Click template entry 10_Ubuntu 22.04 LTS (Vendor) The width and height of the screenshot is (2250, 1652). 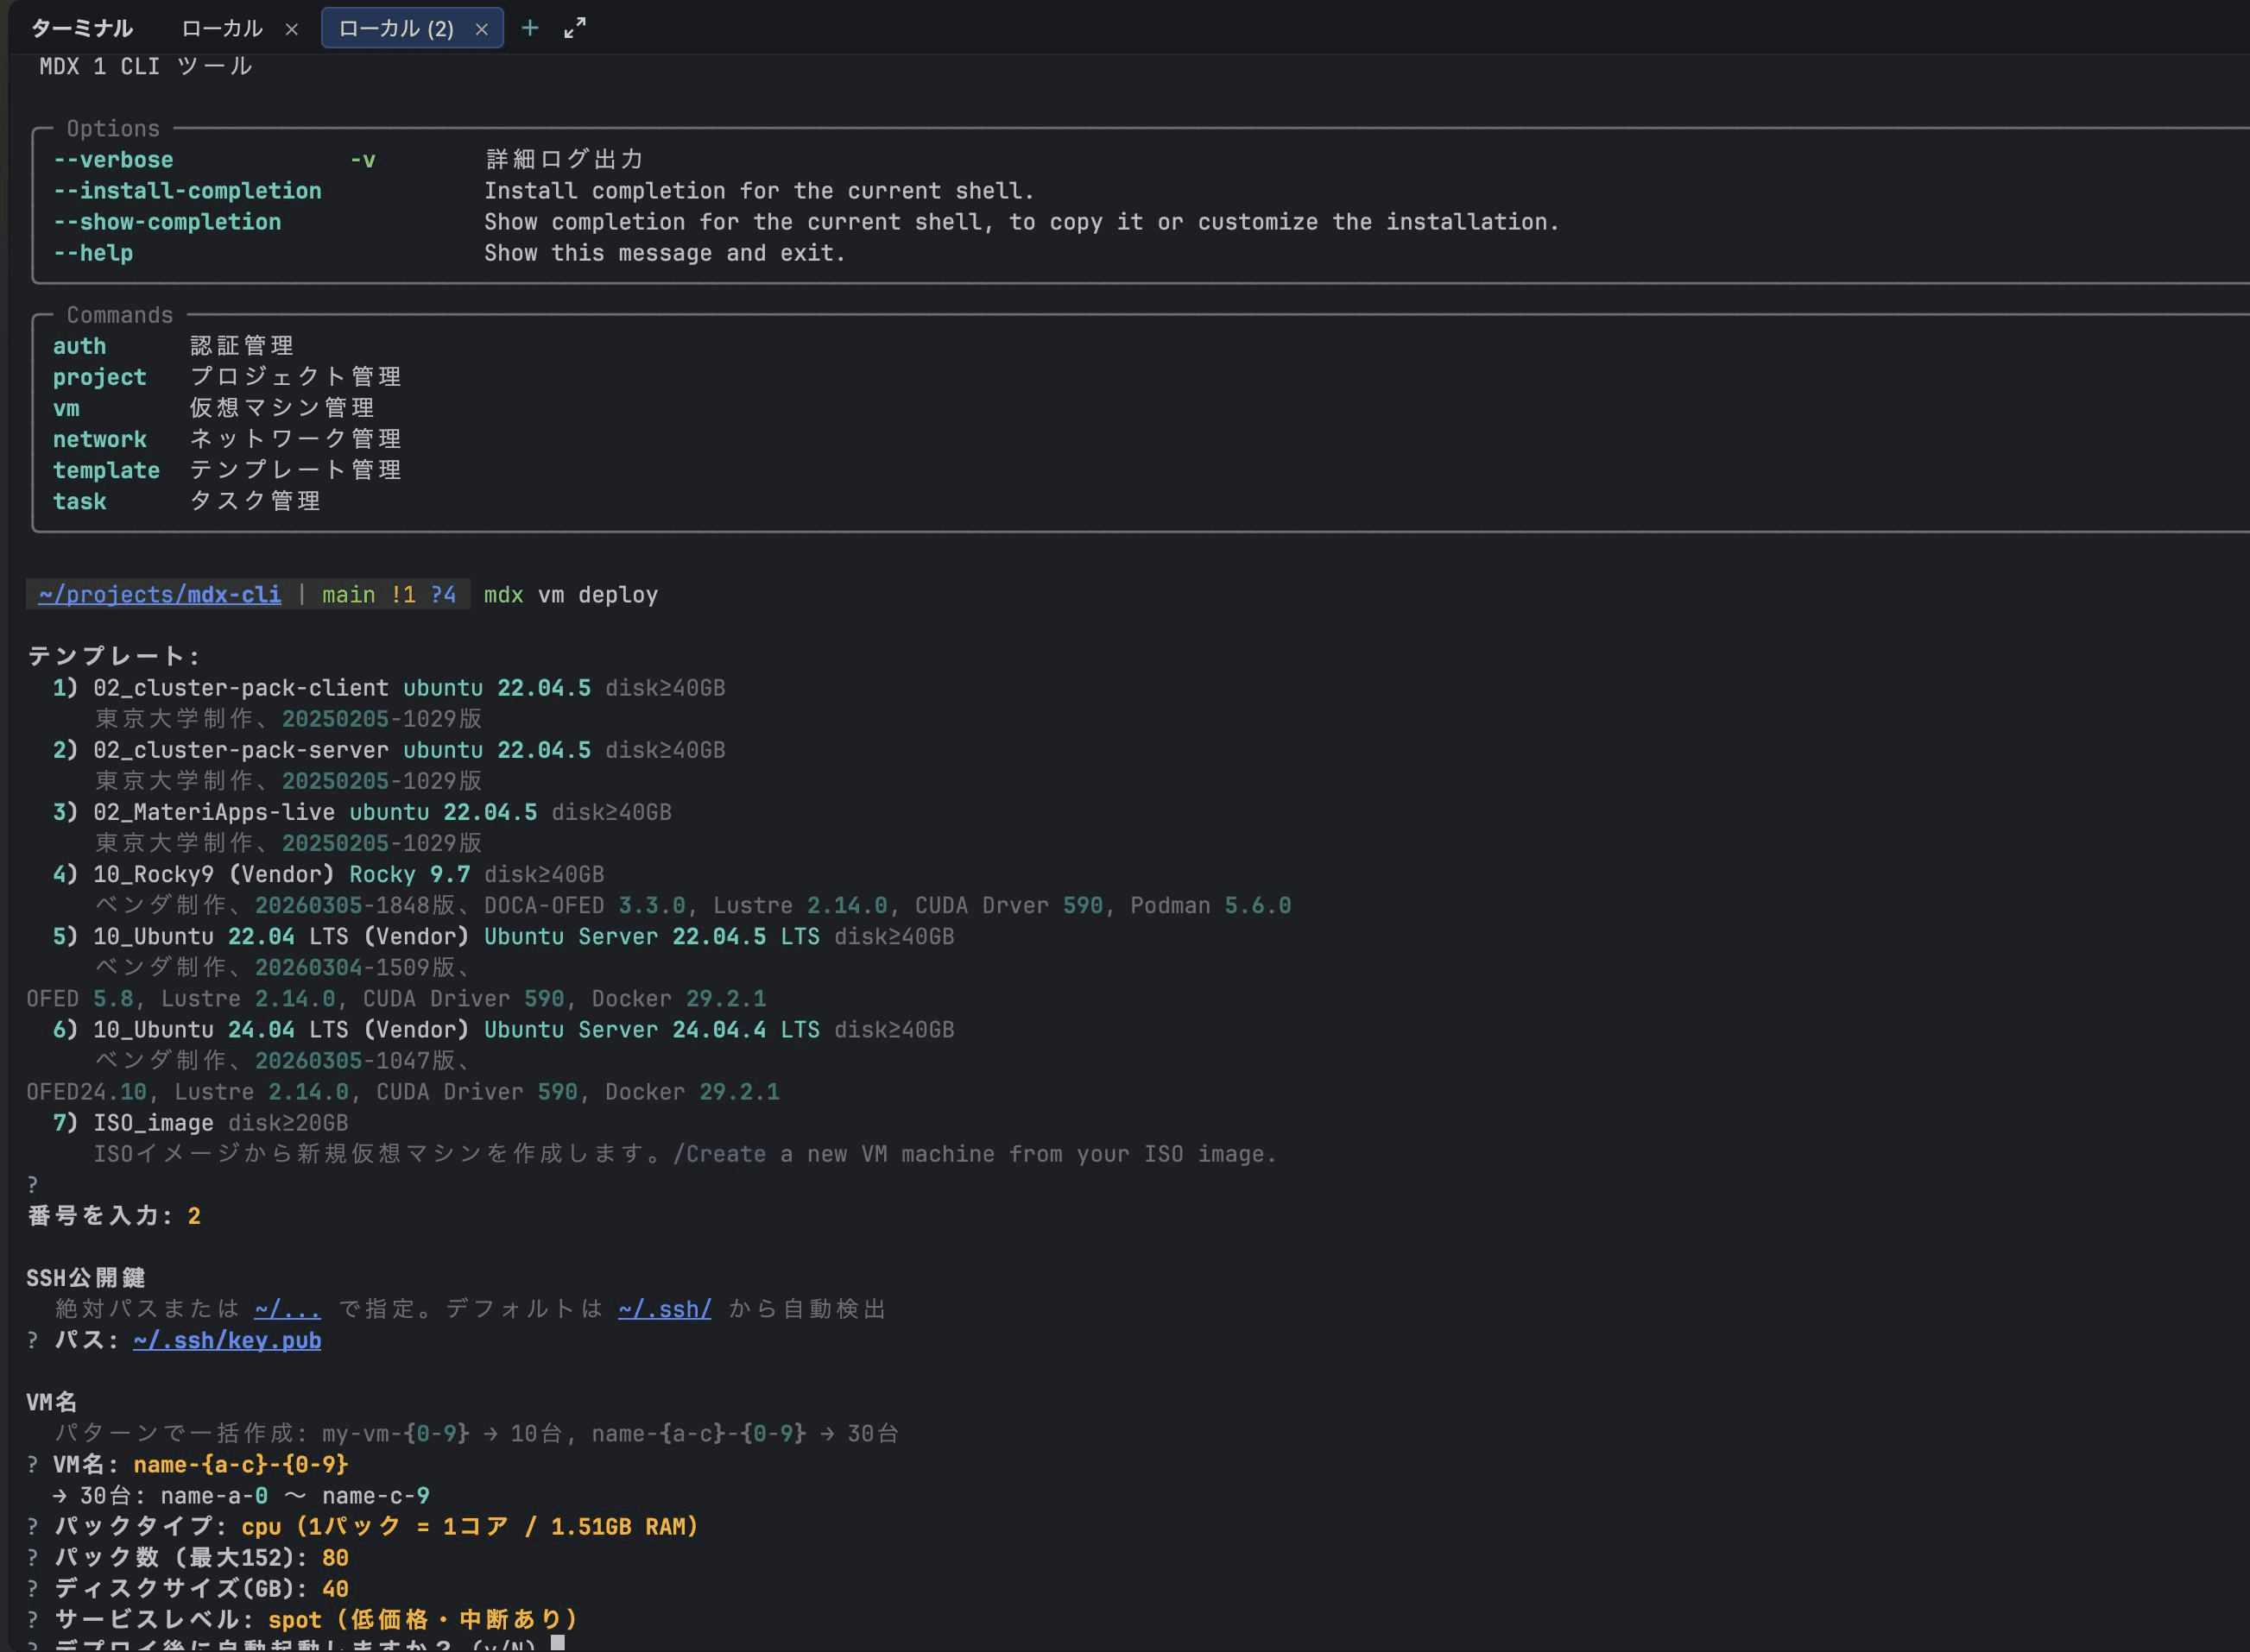(x=281, y=936)
